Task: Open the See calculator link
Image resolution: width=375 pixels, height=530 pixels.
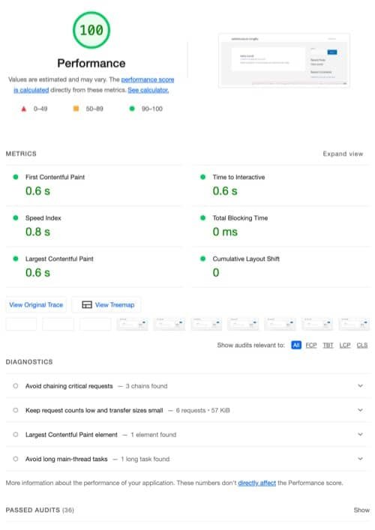Action: point(148,90)
